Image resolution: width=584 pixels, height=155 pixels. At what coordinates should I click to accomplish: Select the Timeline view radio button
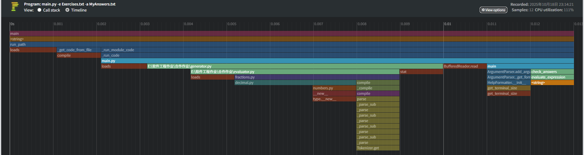(x=67, y=10)
